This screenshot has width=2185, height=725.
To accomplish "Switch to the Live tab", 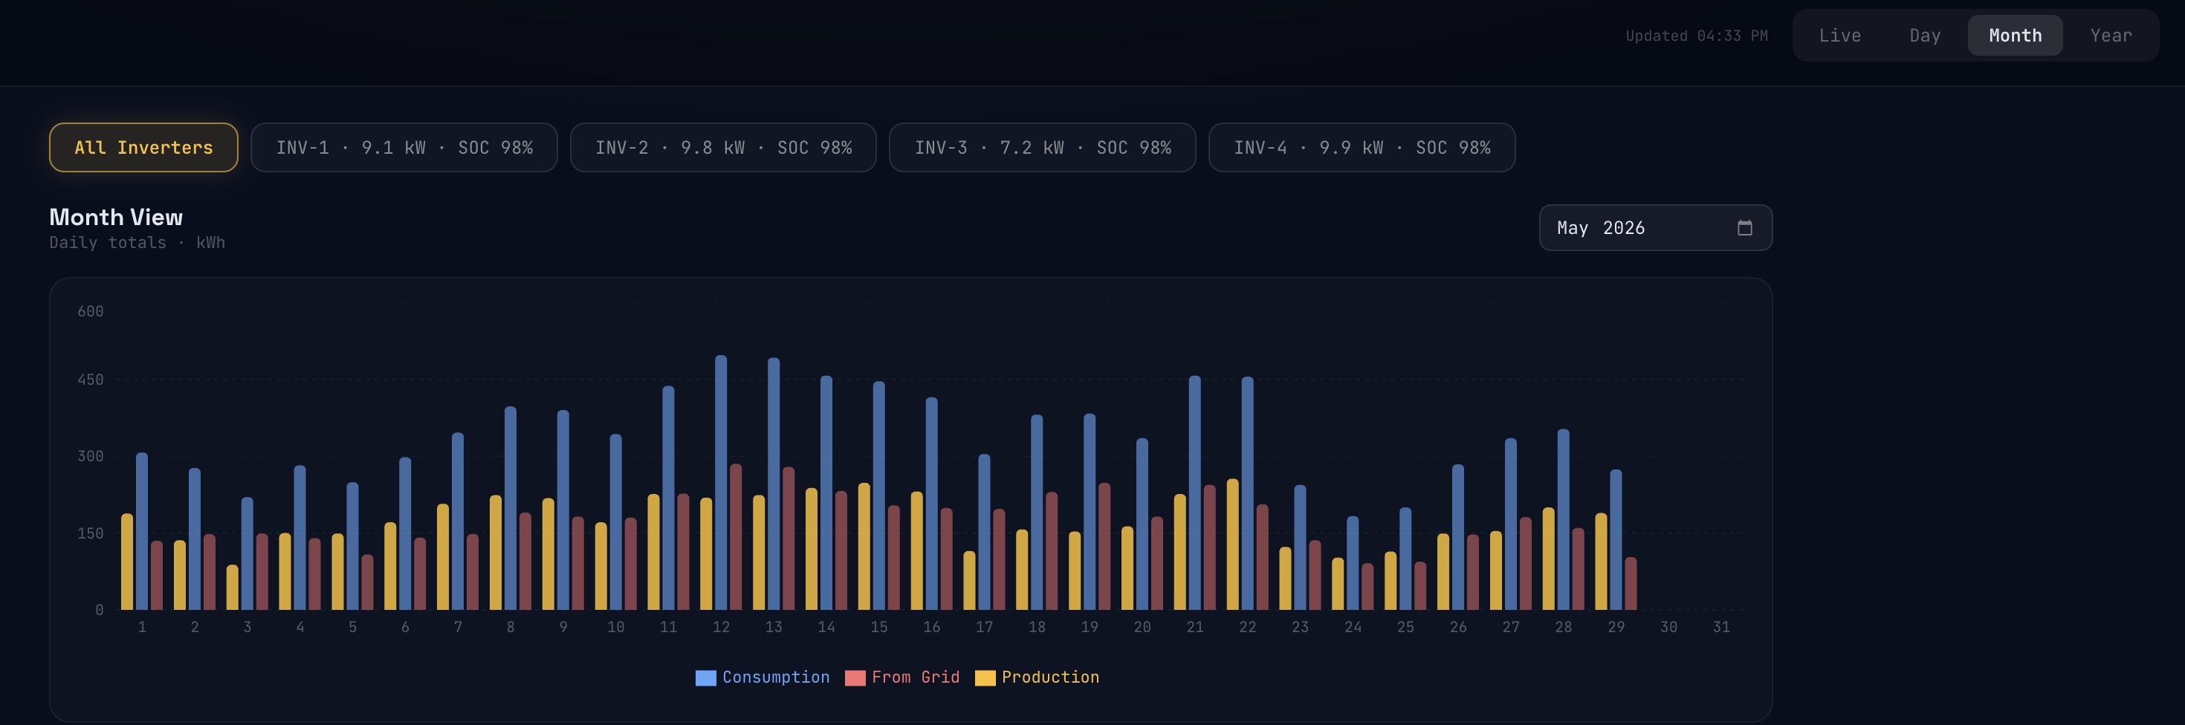I will (1839, 36).
